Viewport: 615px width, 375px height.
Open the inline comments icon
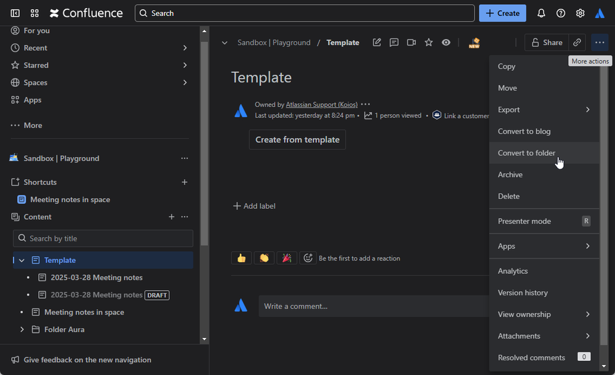click(x=394, y=42)
